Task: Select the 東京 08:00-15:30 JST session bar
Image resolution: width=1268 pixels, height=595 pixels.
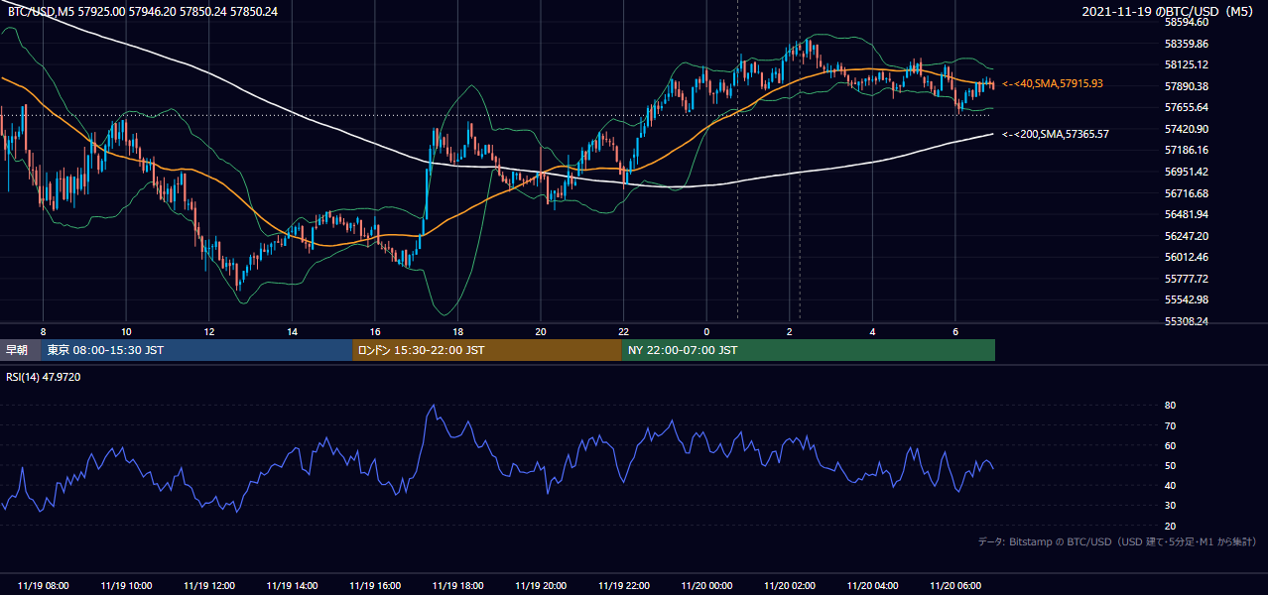Action: [x=196, y=350]
